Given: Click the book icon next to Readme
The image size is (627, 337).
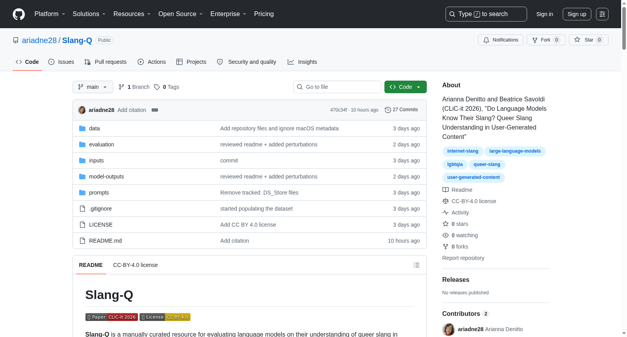Looking at the screenshot, I should (x=446, y=190).
